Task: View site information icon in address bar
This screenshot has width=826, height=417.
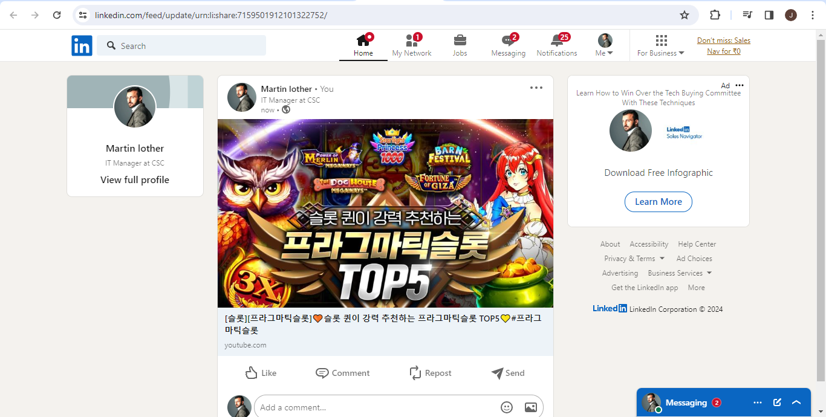Action: coord(83,15)
